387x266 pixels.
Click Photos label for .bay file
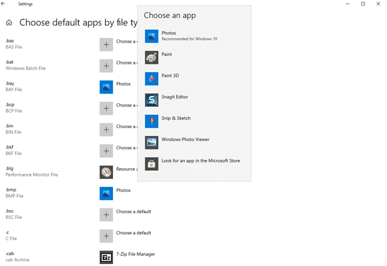click(x=123, y=84)
